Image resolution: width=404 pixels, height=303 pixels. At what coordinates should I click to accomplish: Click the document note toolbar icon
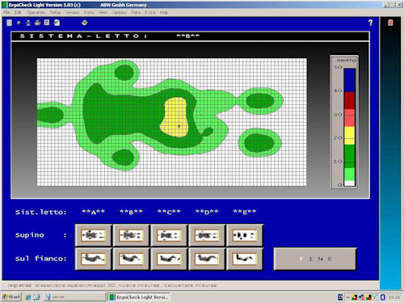(57, 23)
